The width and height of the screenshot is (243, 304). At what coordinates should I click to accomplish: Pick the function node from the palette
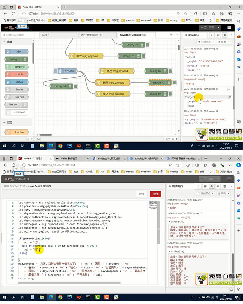click(x=17, y=132)
